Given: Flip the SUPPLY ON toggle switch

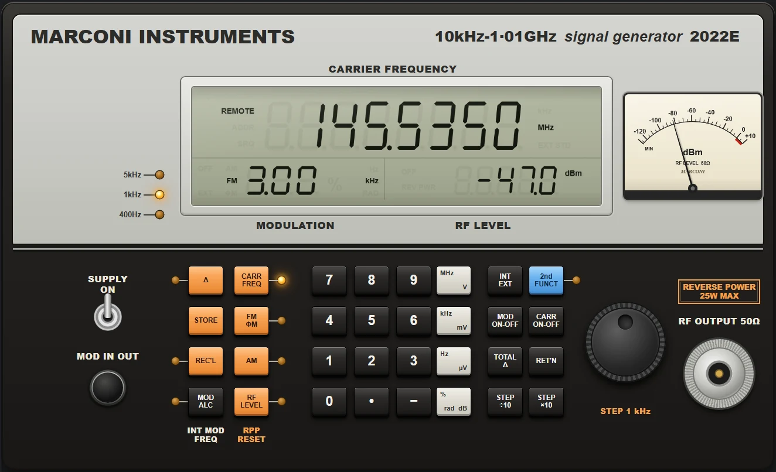Looking at the screenshot, I should point(108,313).
